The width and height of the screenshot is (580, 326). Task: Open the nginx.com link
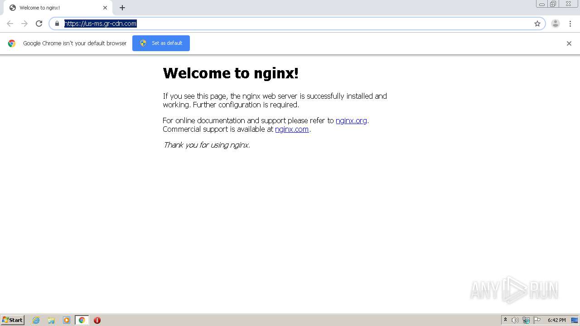[292, 129]
